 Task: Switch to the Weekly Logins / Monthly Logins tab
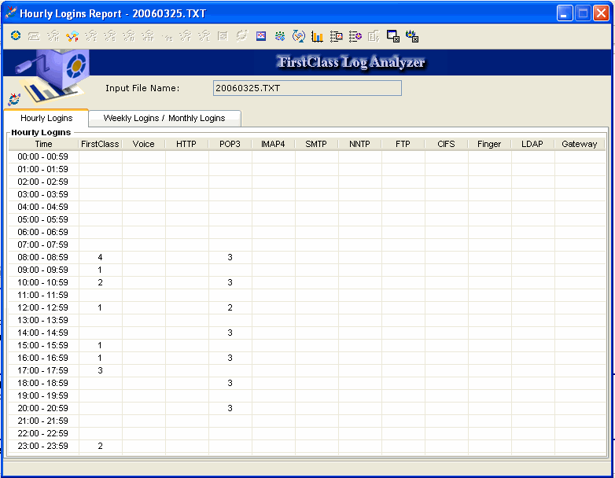tap(164, 118)
